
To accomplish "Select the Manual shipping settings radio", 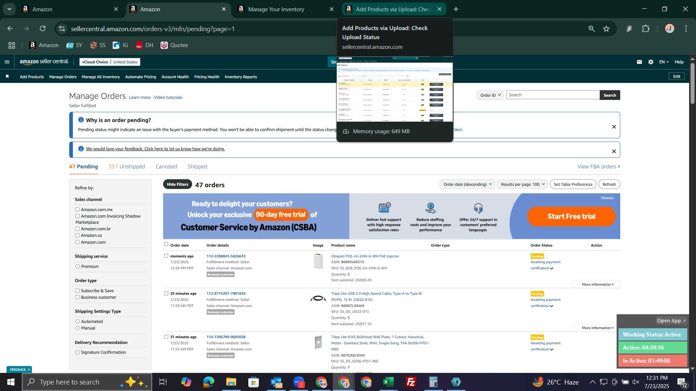I will pos(77,328).
